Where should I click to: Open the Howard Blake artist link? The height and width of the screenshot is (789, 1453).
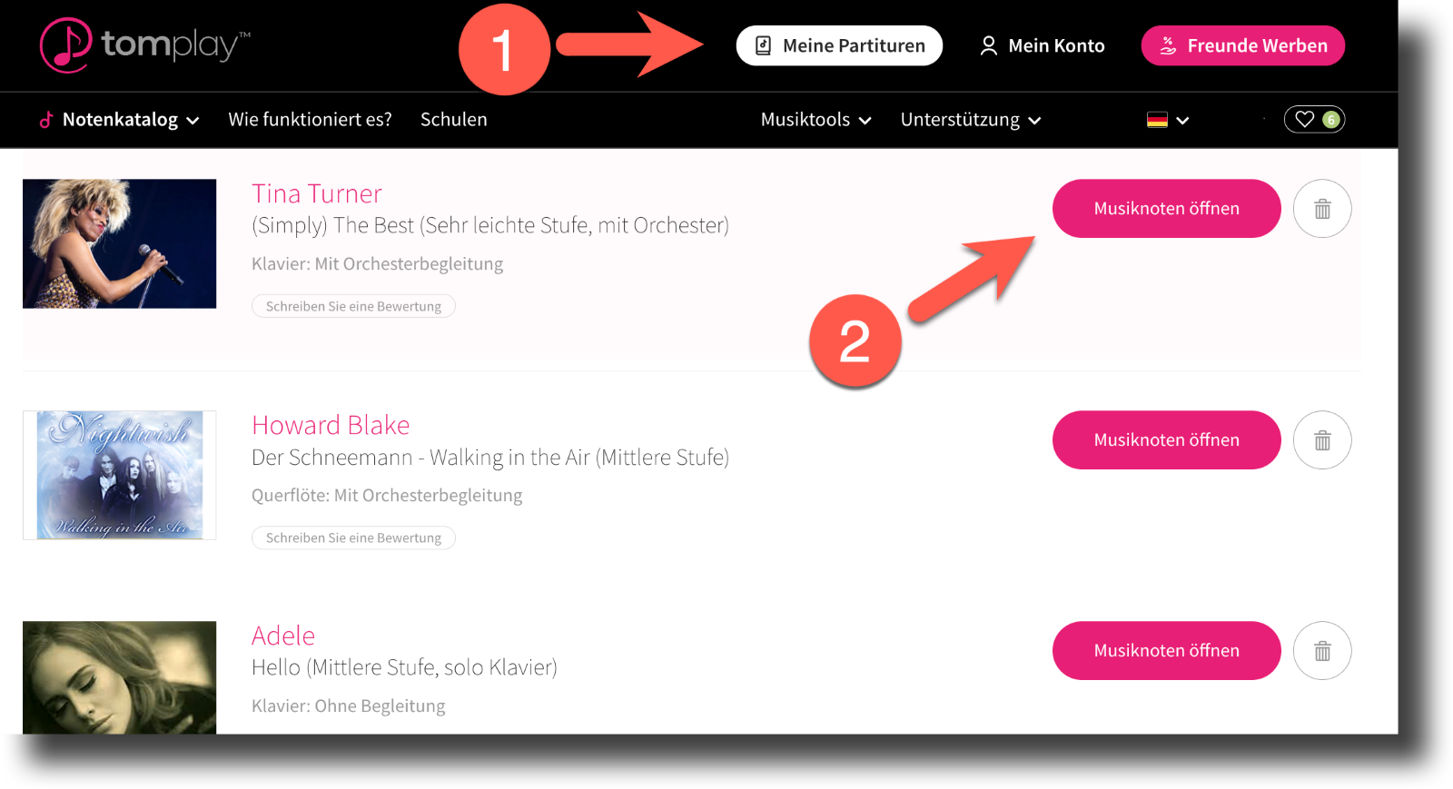coord(331,425)
